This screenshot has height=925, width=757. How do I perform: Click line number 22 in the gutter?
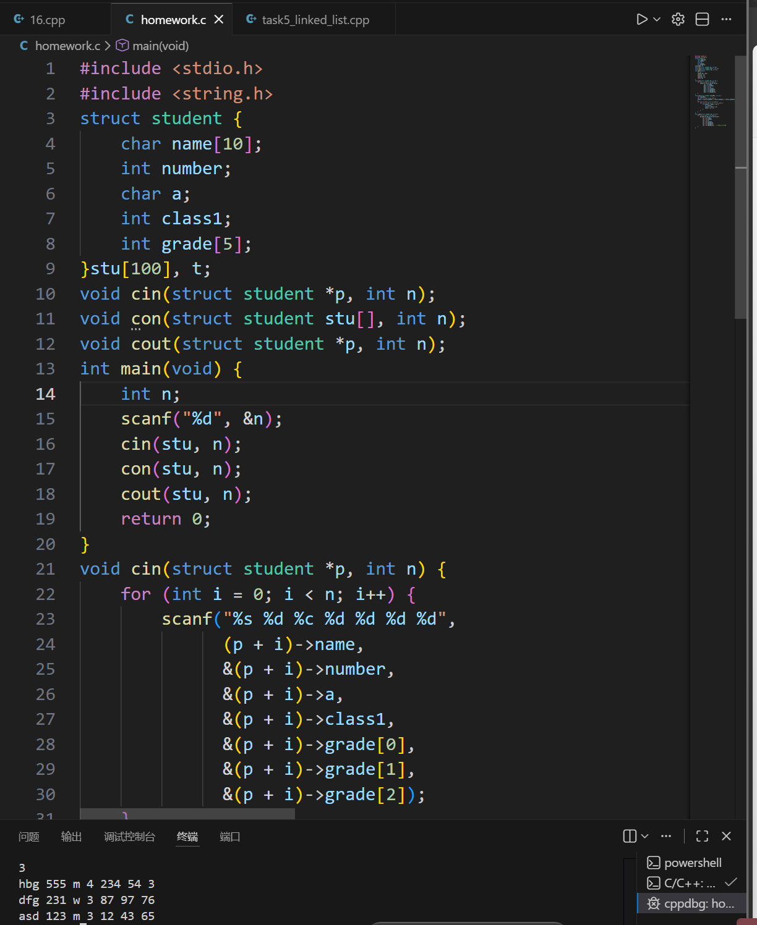(x=45, y=594)
